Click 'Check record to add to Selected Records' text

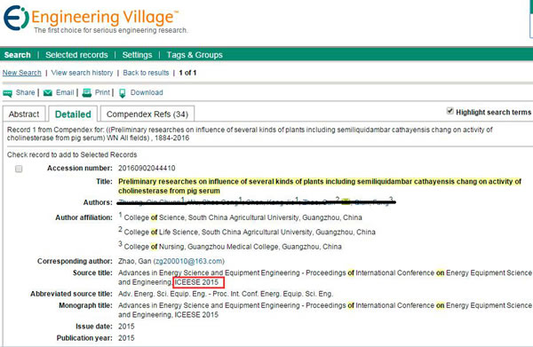(72, 154)
